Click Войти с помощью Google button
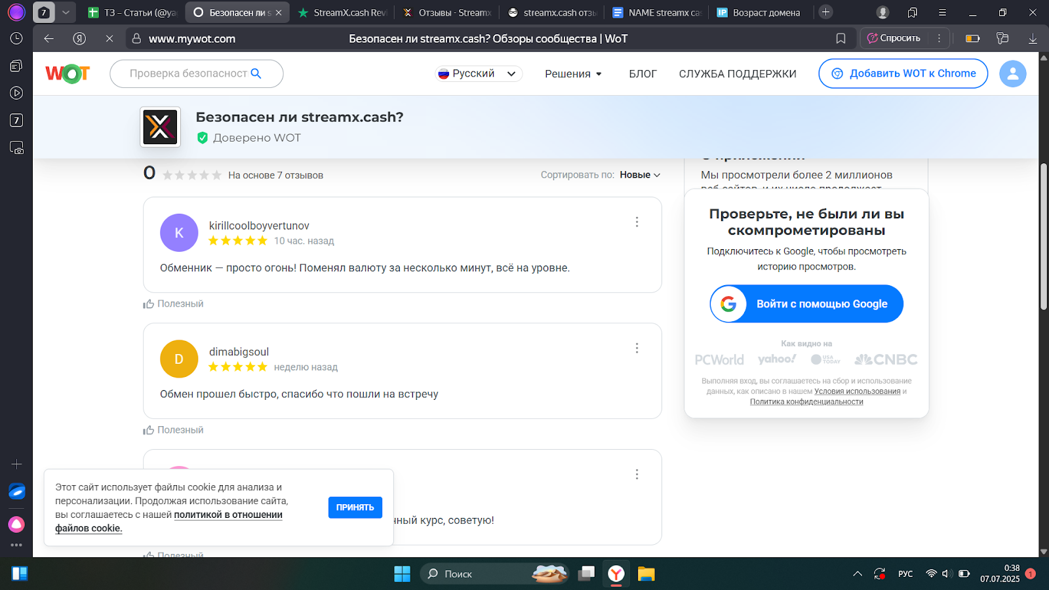1049x590 pixels. click(806, 304)
